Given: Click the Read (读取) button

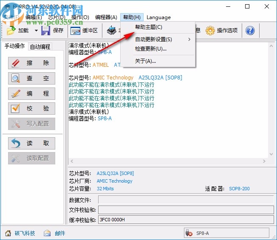Looking at the screenshot, I should pos(31,143).
